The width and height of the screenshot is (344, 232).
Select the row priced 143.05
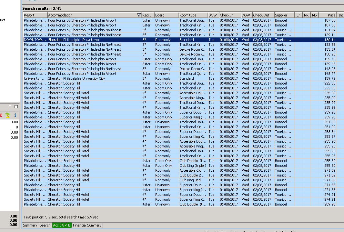pyautogui.click(x=183, y=69)
